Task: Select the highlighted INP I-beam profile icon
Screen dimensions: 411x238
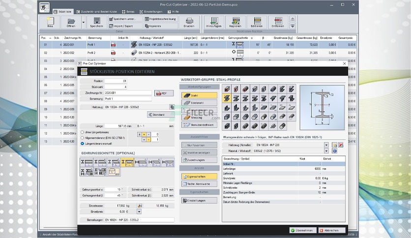Action: tap(227, 98)
